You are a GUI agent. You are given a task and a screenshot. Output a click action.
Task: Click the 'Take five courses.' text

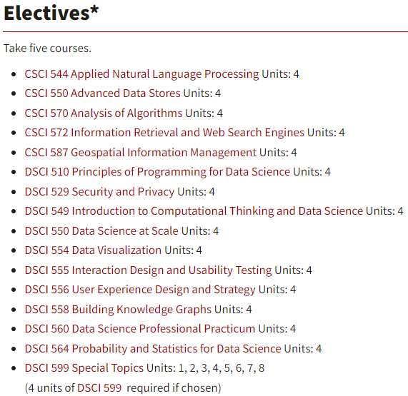point(47,49)
